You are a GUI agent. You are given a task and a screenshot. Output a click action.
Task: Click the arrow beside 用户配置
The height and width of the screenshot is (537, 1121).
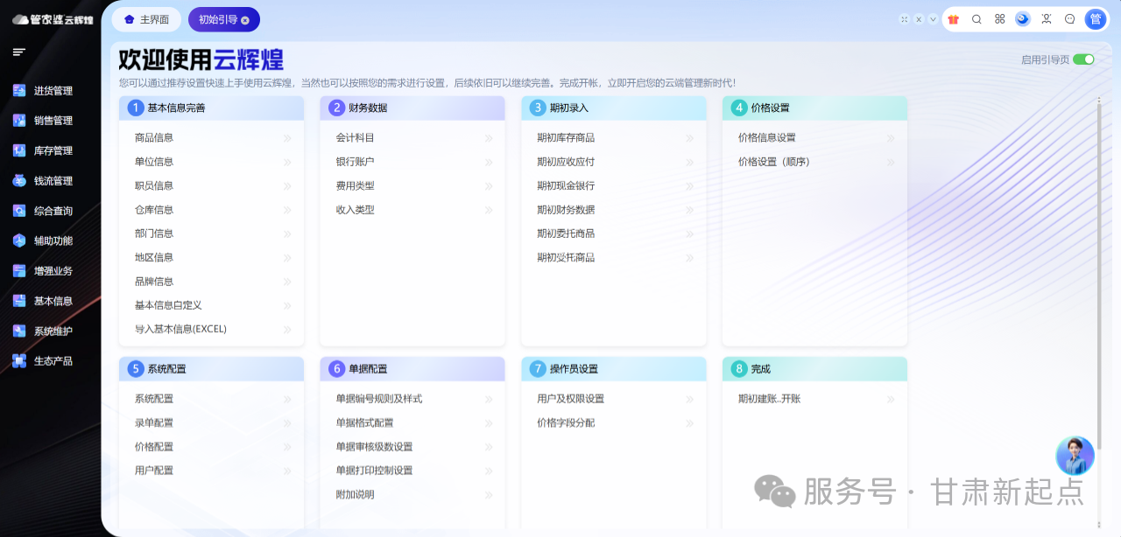[287, 471]
